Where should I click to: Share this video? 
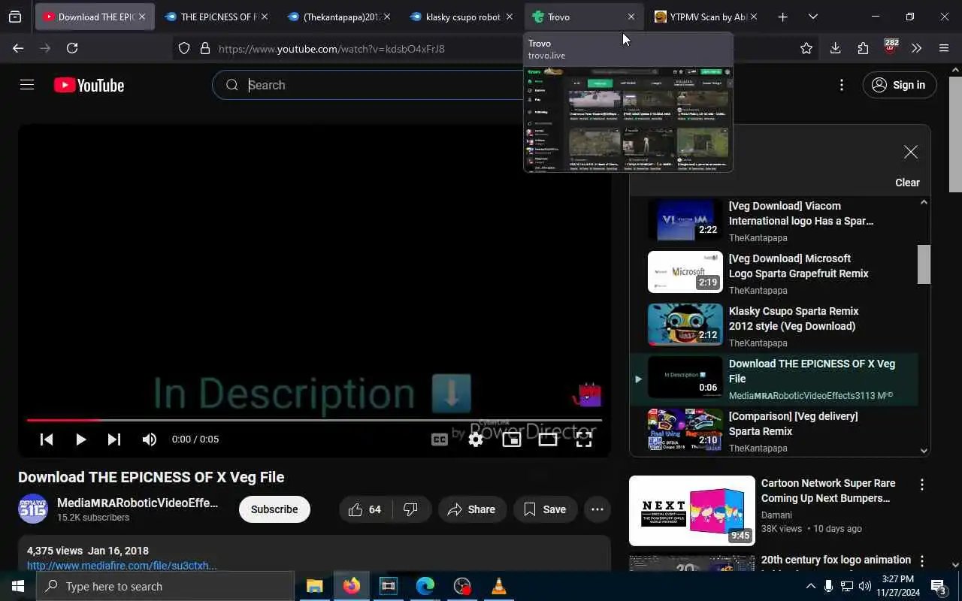(x=472, y=509)
